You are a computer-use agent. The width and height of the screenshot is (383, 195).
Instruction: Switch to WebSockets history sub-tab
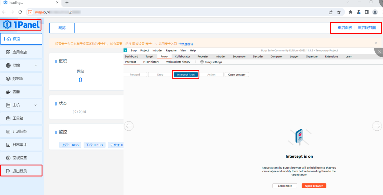pos(178,62)
